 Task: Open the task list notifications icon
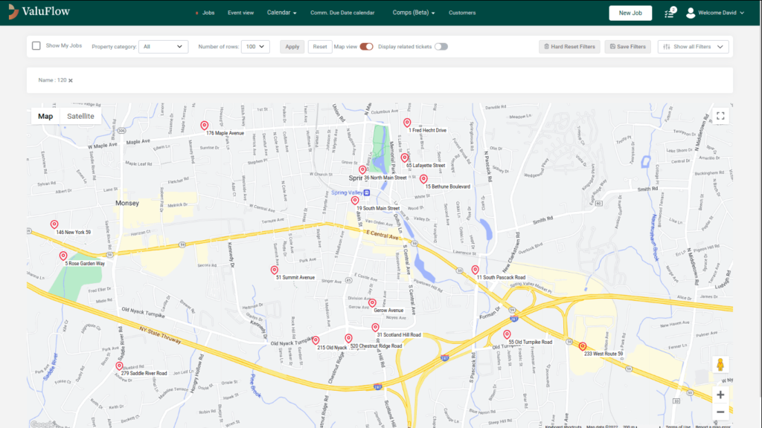(x=669, y=13)
